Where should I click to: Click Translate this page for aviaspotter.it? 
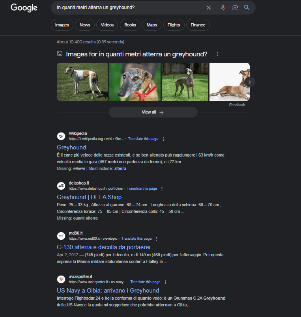(x=145, y=282)
